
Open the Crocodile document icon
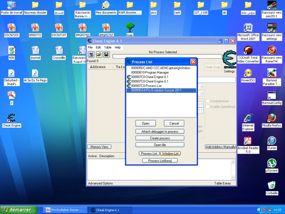coord(59,53)
